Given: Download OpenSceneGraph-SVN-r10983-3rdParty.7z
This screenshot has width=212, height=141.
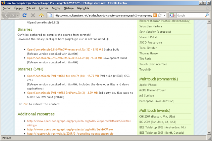Looking at the screenshot, I should coord(62,93).
